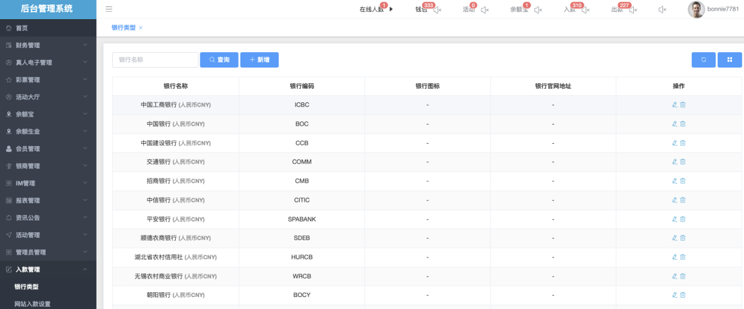Viewport: 744px width, 309px height.
Task: Click the trash icon for 招商银行 row
Action: [683, 181]
